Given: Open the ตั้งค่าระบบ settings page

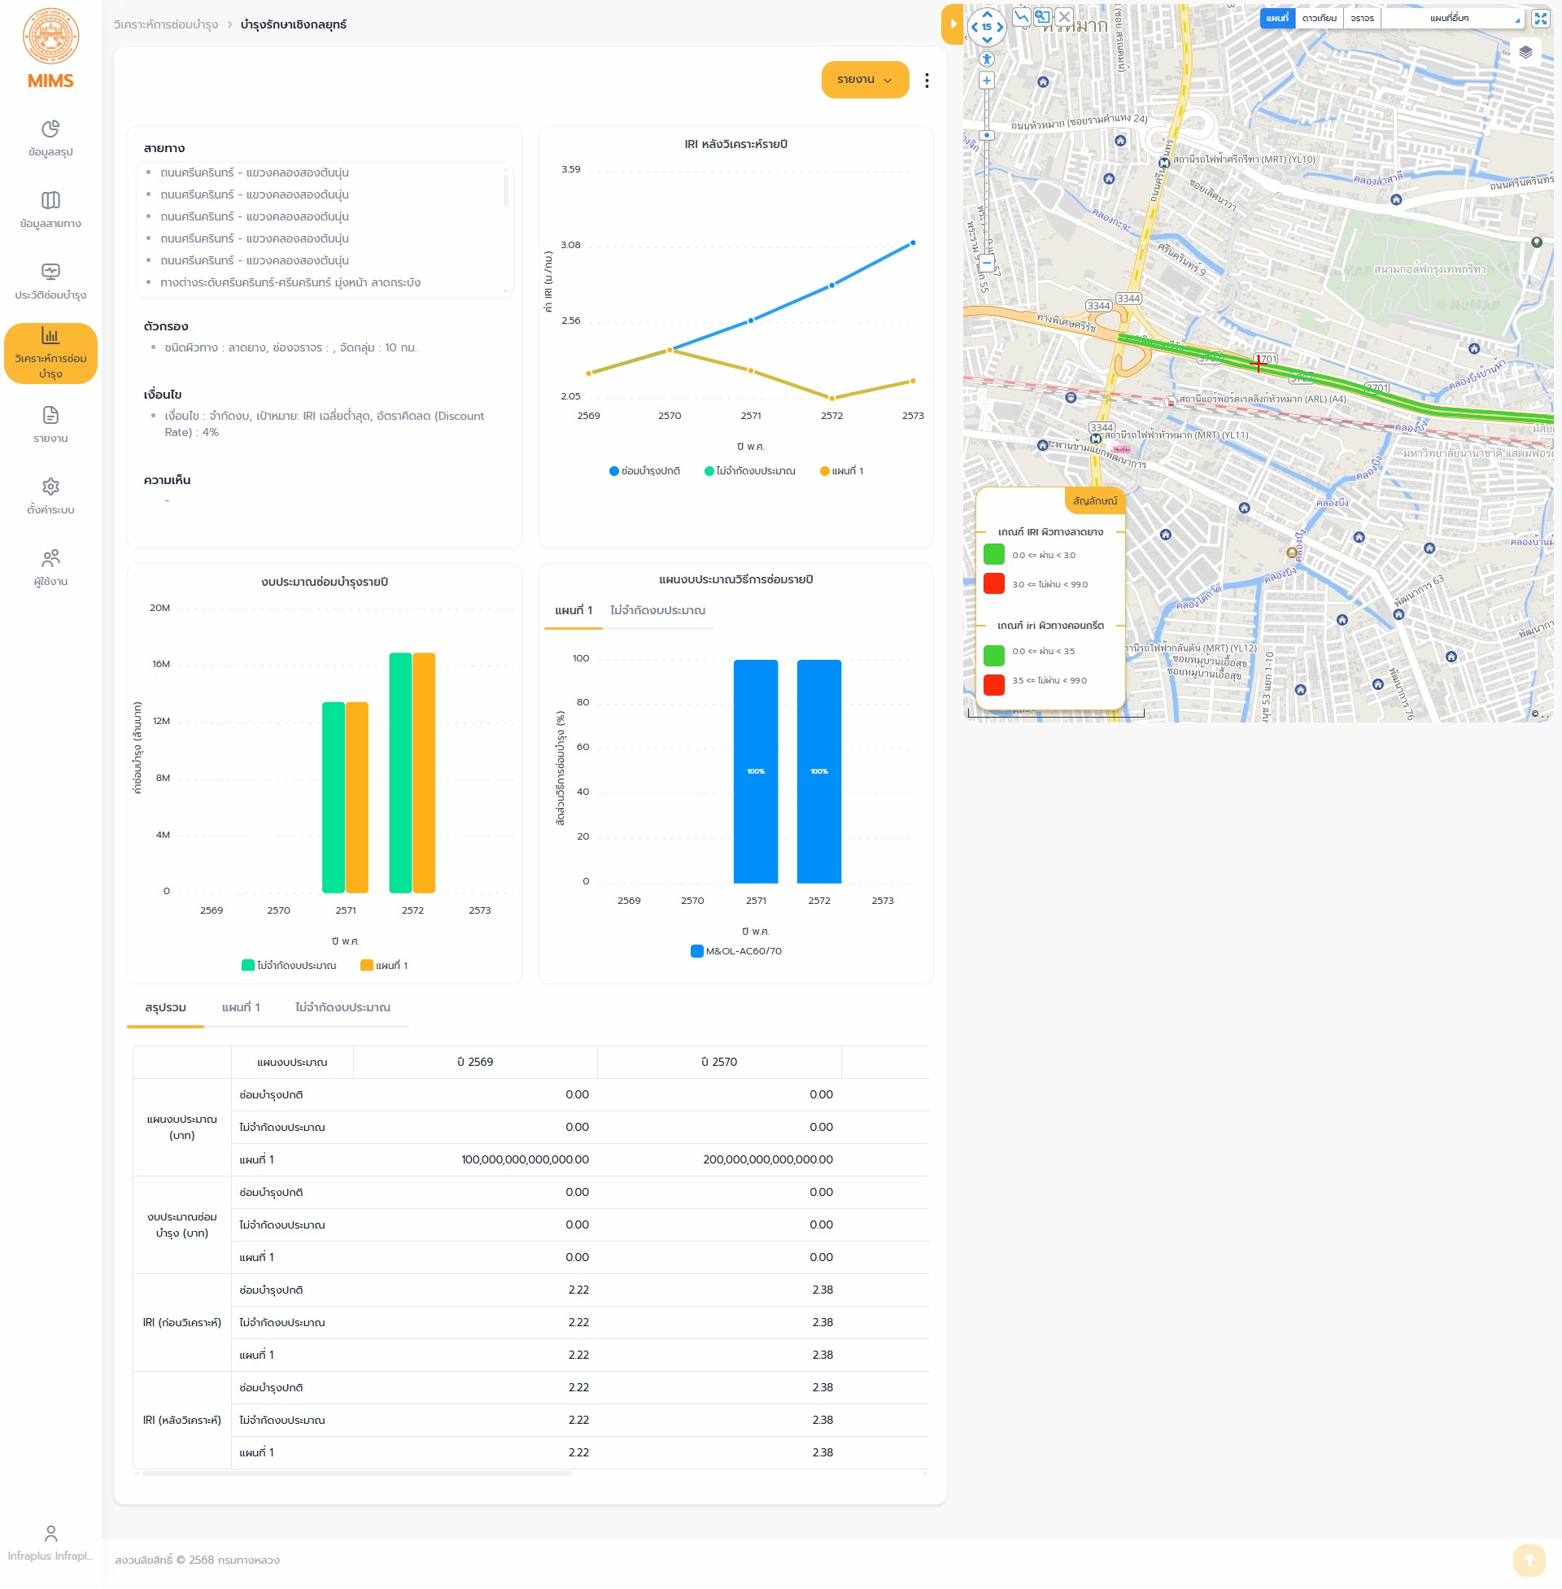Looking at the screenshot, I should coord(50,495).
